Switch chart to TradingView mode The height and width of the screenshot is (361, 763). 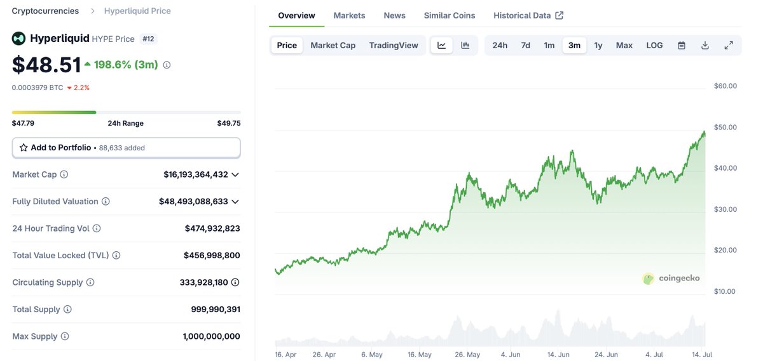click(x=394, y=45)
